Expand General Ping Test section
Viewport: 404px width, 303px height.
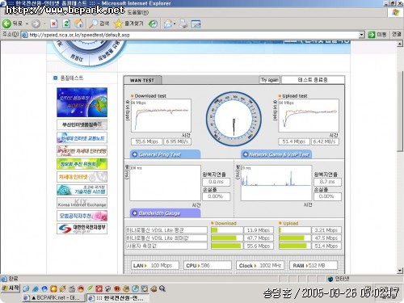coord(165,154)
